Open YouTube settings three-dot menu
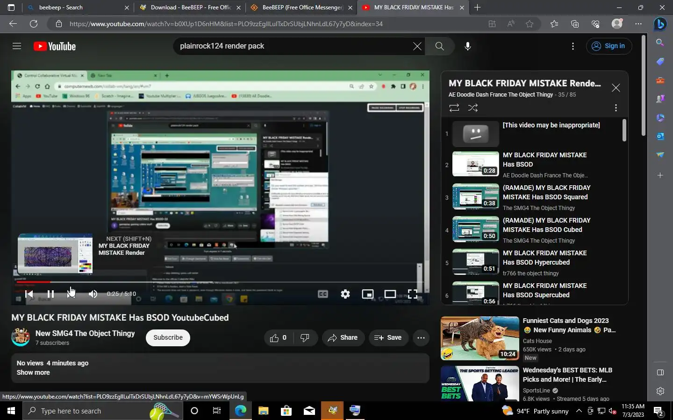Screen dimensions: 673x420 573,46
